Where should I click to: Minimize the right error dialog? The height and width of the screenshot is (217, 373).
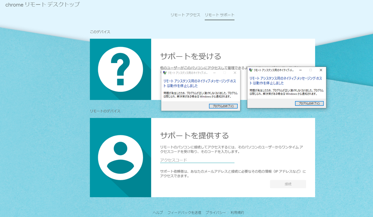tap(301, 70)
